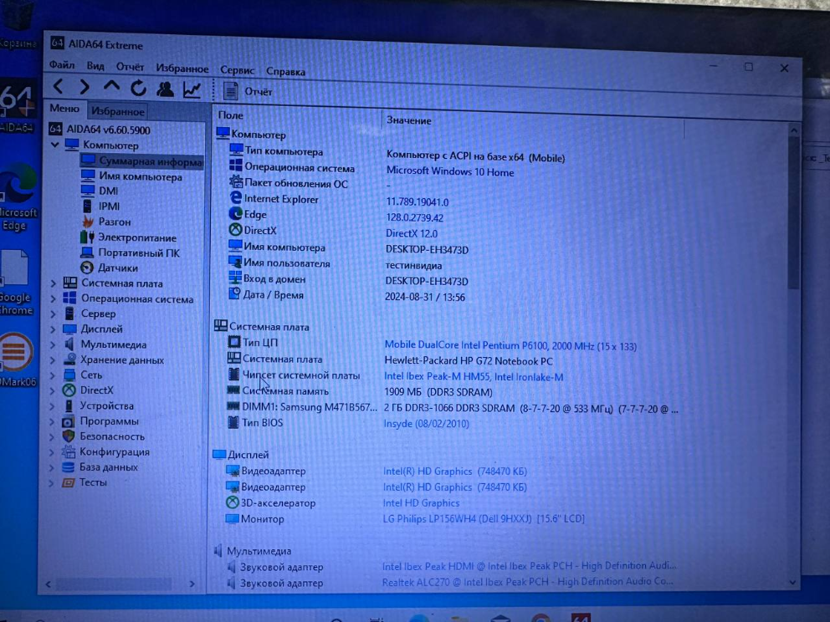Open the Вид menu
This screenshot has height=622, width=830.
click(x=95, y=66)
